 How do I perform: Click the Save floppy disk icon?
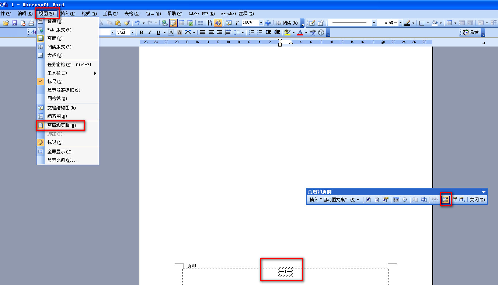pos(15,23)
